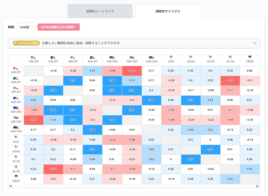
Task: Select the 相関性マトリクス tab
Action: pos(167,11)
